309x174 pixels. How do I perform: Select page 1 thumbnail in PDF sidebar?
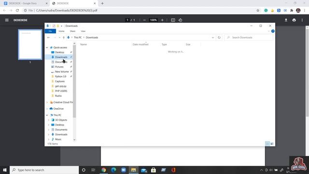(x=30, y=44)
